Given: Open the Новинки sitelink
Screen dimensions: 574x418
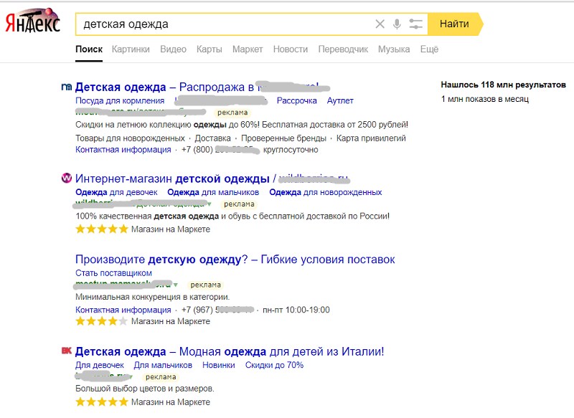Looking at the screenshot, I should point(219,365).
